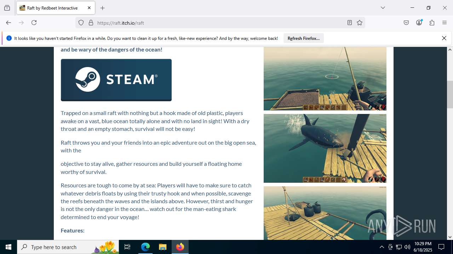Click scrollbar down arrow
Viewport: 453px width, 254px height.
pos(450,237)
